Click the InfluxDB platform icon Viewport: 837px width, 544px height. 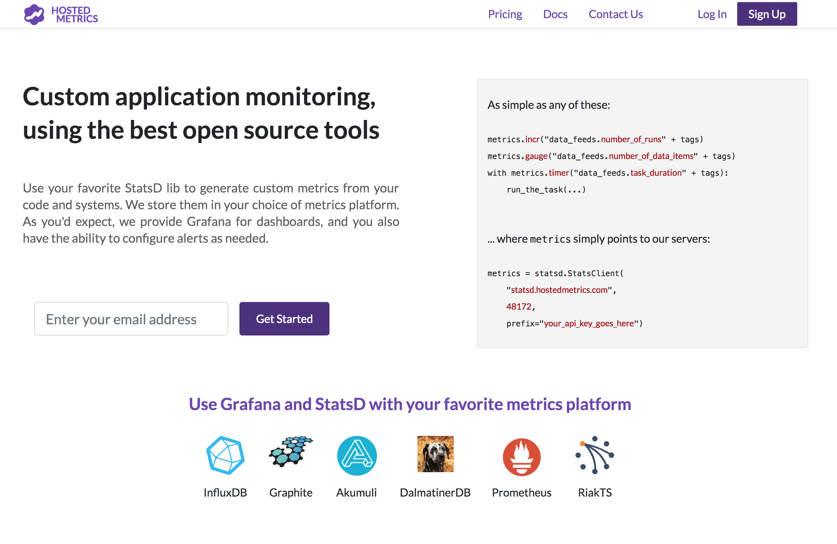(x=225, y=455)
